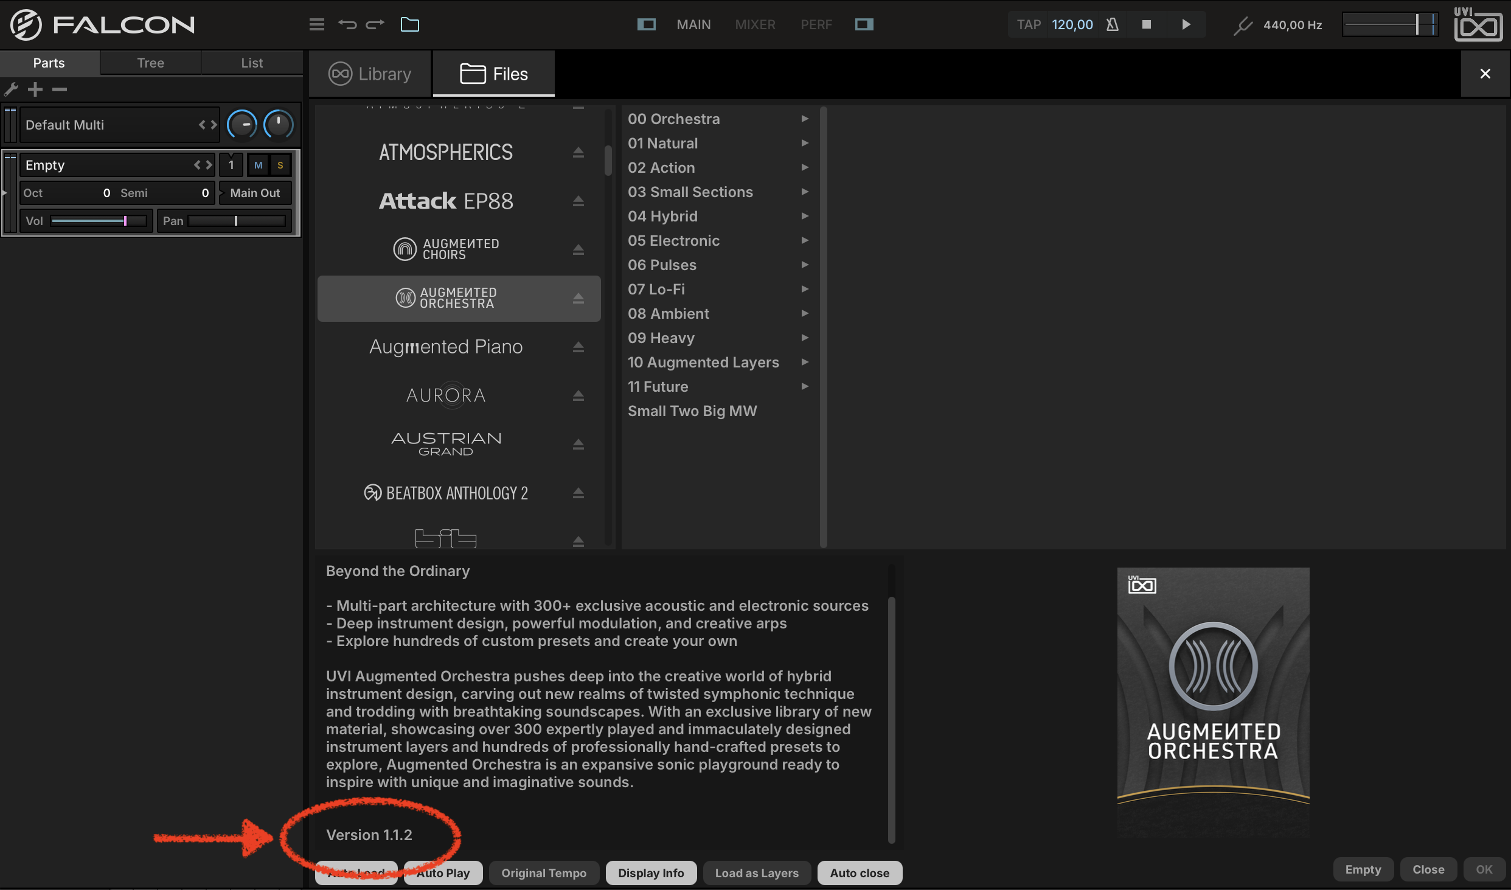This screenshot has width=1511, height=890.
Task: Click the tuning fork icon
Action: coord(1243,26)
